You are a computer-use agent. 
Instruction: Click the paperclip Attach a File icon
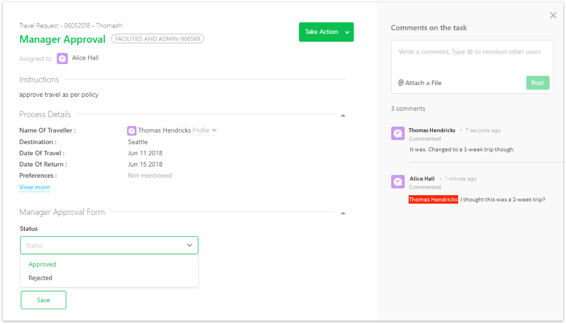tap(401, 83)
